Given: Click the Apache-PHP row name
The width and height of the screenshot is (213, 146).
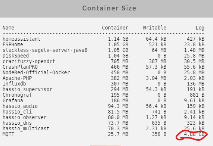Looking at the screenshot, I should 17,78.
